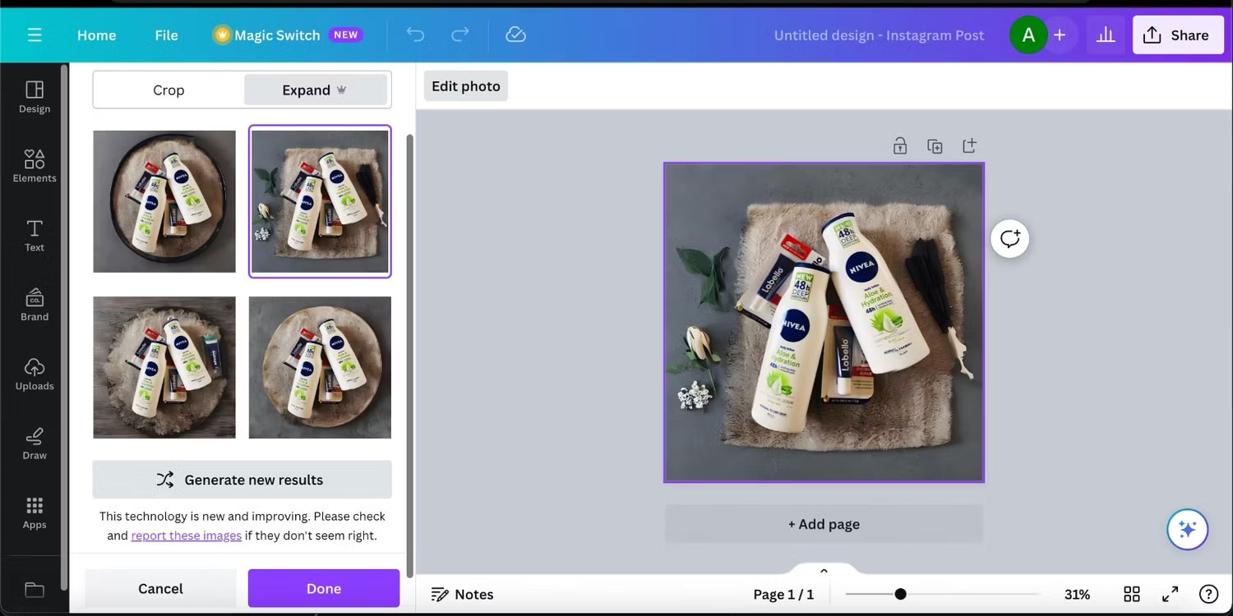Open Magic assistant sparkle button

(1187, 530)
